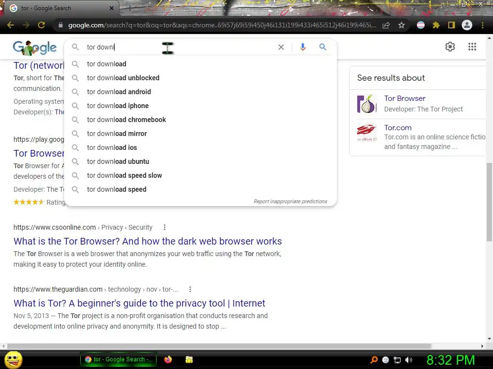Open the share page icon in address bar

tap(386, 25)
